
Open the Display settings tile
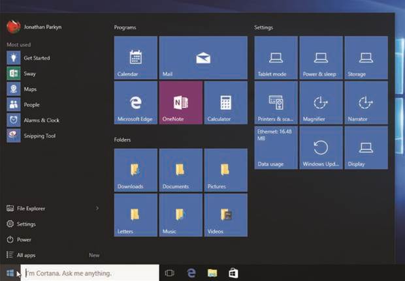pyautogui.click(x=366, y=147)
